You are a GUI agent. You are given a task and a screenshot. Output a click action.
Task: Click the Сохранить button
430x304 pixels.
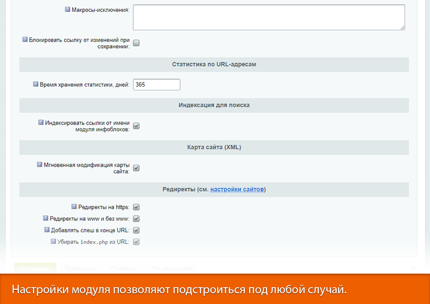click(x=35, y=269)
